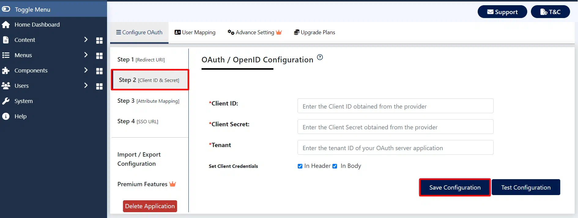578x218 pixels.
Task: Click the document icon in T&C button
Action: click(x=543, y=12)
